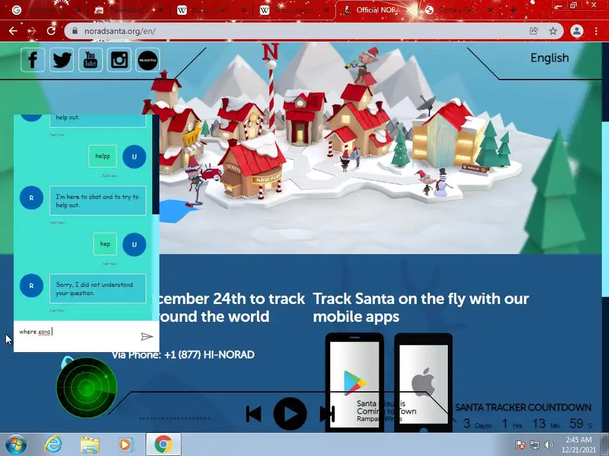609x456 pixels.
Task: Click the taskbar clock 2:45 AM
Action: 578,445
